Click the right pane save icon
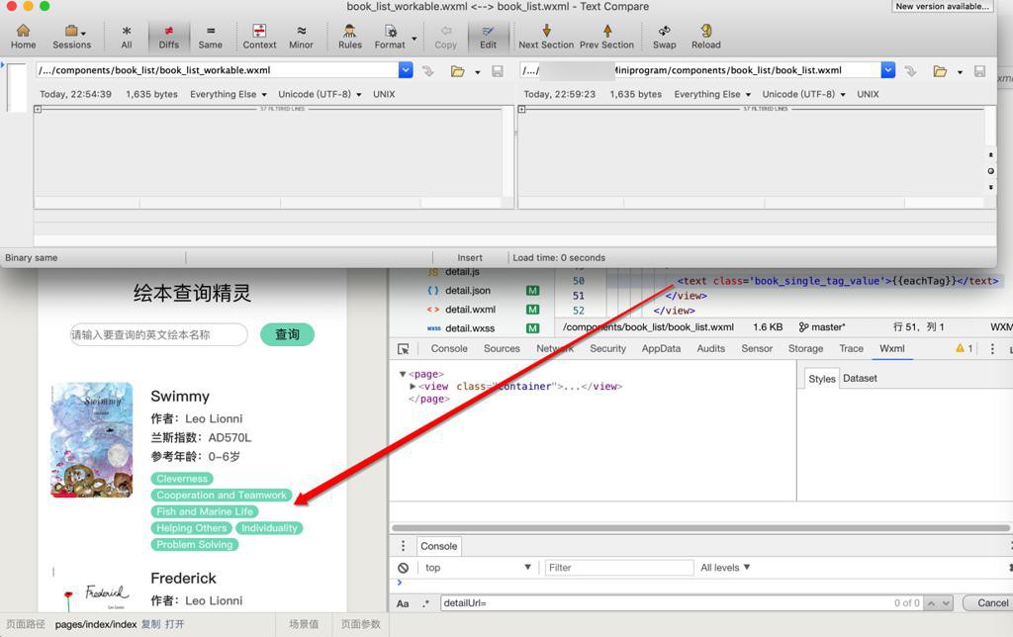This screenshot has width=1013, height=637. (980, 71)
